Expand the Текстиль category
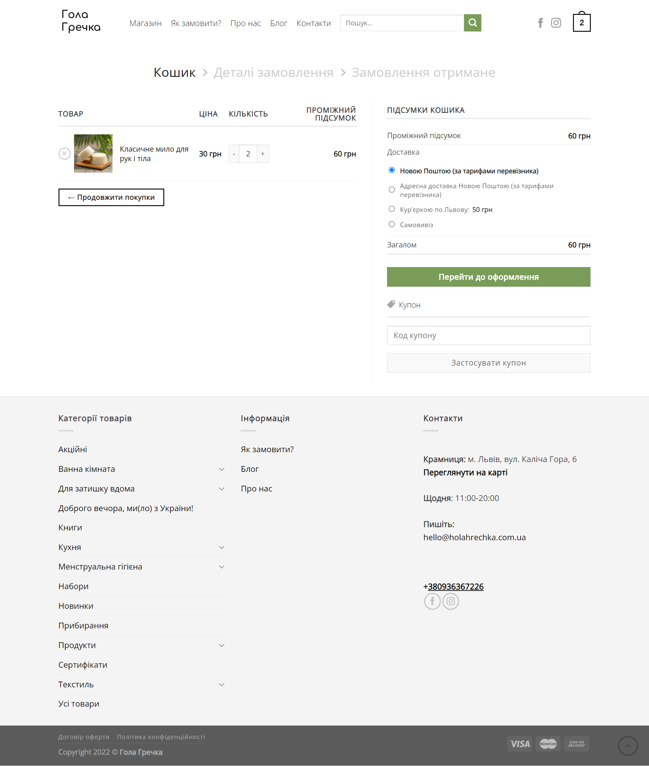The width and height of the screenshot is (649, 766). point(221,684)
